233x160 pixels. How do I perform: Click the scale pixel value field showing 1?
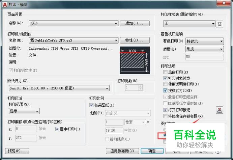coord(114,122)
